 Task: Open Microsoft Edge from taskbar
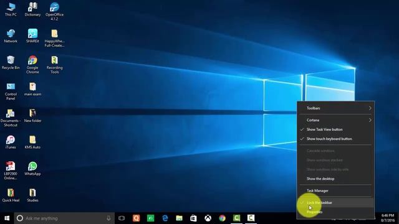pyautogui.click(x=165, y=218)
